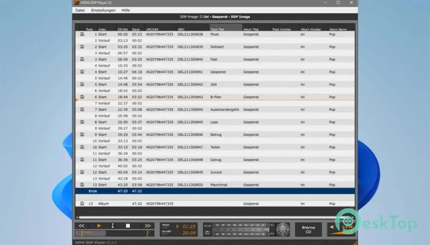
Task: Select track title Zurück
Action: (216, 172)
